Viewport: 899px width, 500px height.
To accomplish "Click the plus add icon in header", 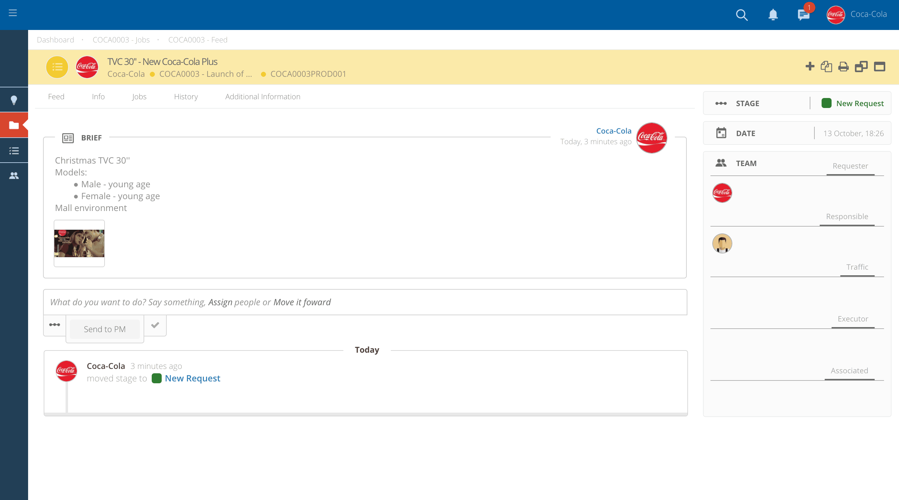I will coord(810,66).
